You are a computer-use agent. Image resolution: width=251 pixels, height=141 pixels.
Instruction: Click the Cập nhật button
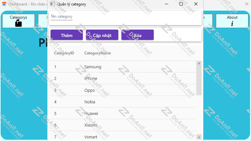tap(102, 35)
